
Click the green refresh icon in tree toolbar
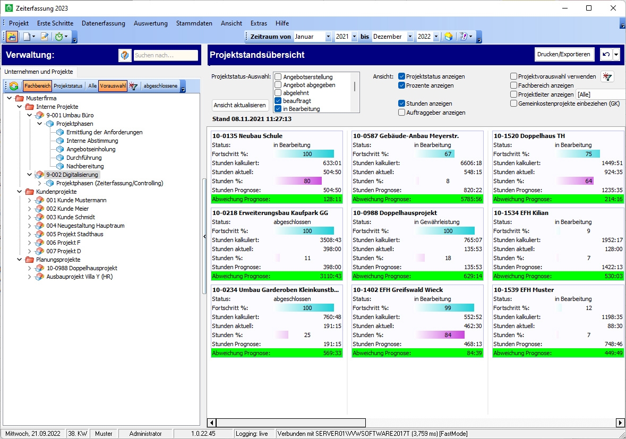pos(14,86)
